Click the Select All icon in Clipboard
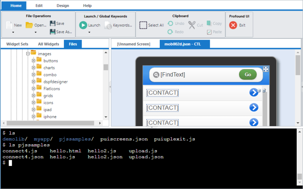This screenshot has width=303, height=189. coord(143,25)
